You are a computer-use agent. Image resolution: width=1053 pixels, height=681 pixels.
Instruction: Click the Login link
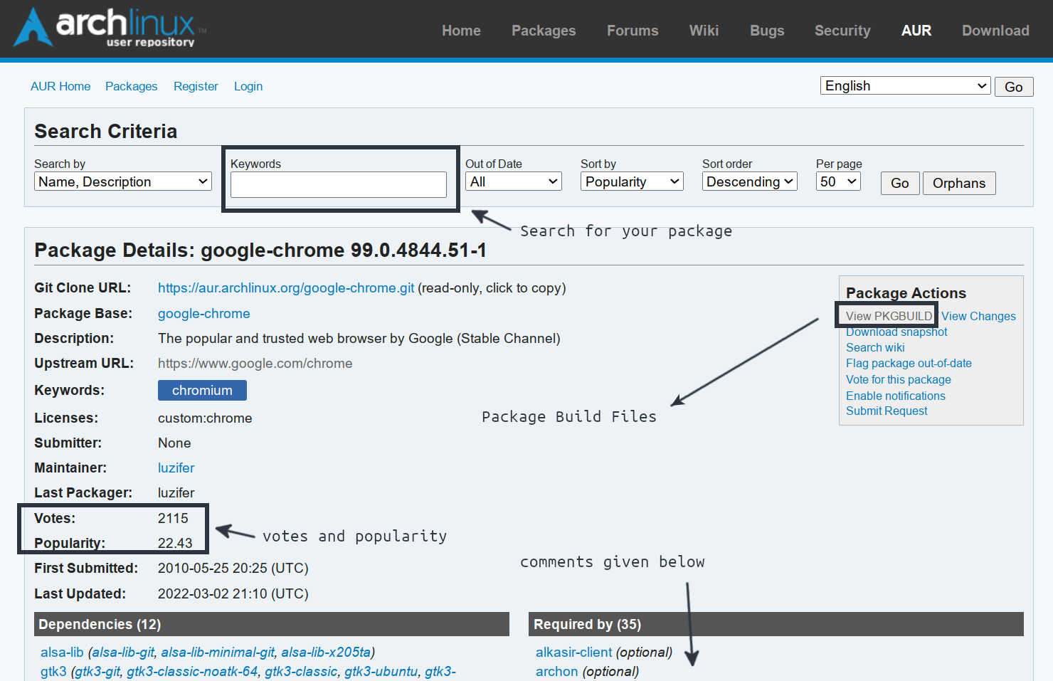248,86
